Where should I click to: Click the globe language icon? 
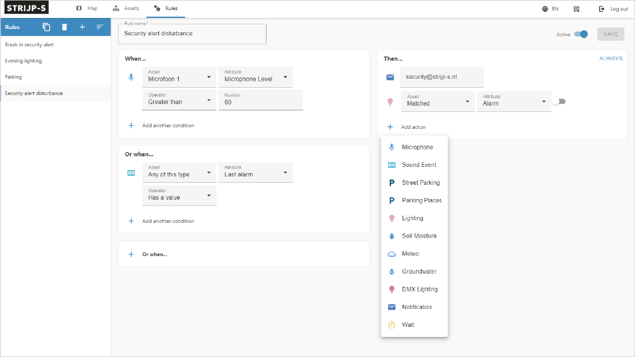pos(545,9)
